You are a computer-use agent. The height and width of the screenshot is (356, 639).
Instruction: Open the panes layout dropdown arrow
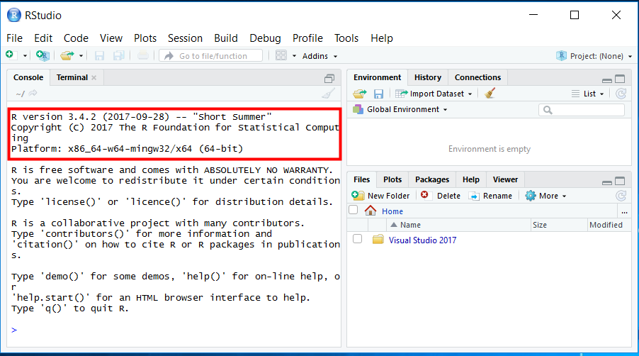pos(294,56)
